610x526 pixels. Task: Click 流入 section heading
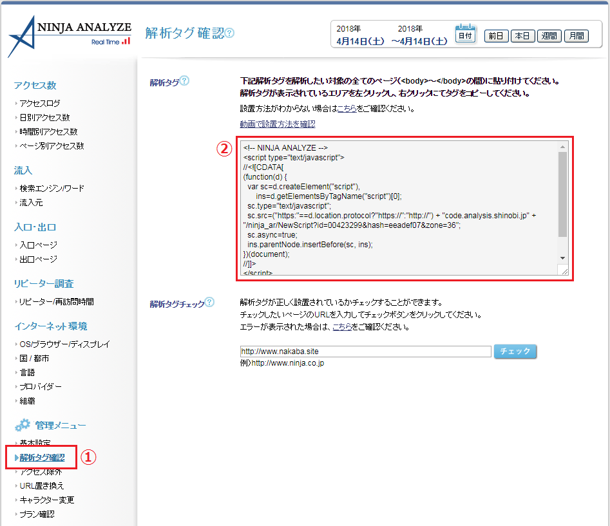click(23, 170)
